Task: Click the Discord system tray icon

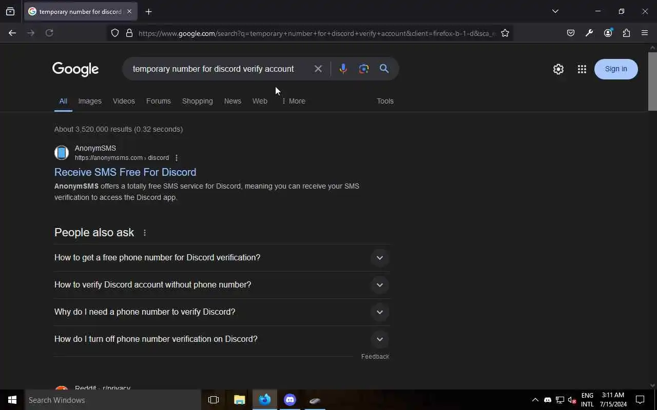Action: (x=548, y=400)
